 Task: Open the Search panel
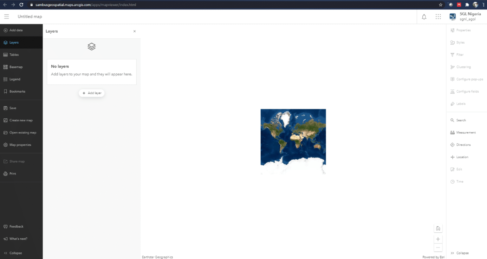point(460,120)
